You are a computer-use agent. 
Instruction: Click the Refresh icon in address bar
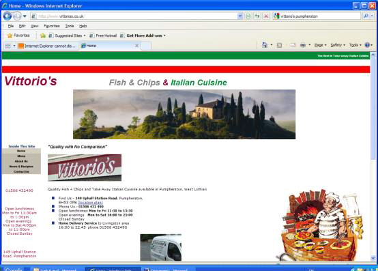[257, 16]
